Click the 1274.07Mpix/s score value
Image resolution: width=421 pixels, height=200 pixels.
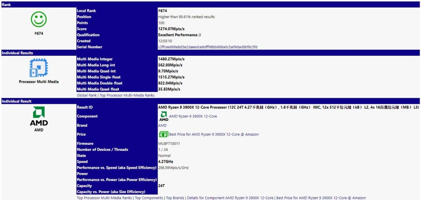coord(172,29)
